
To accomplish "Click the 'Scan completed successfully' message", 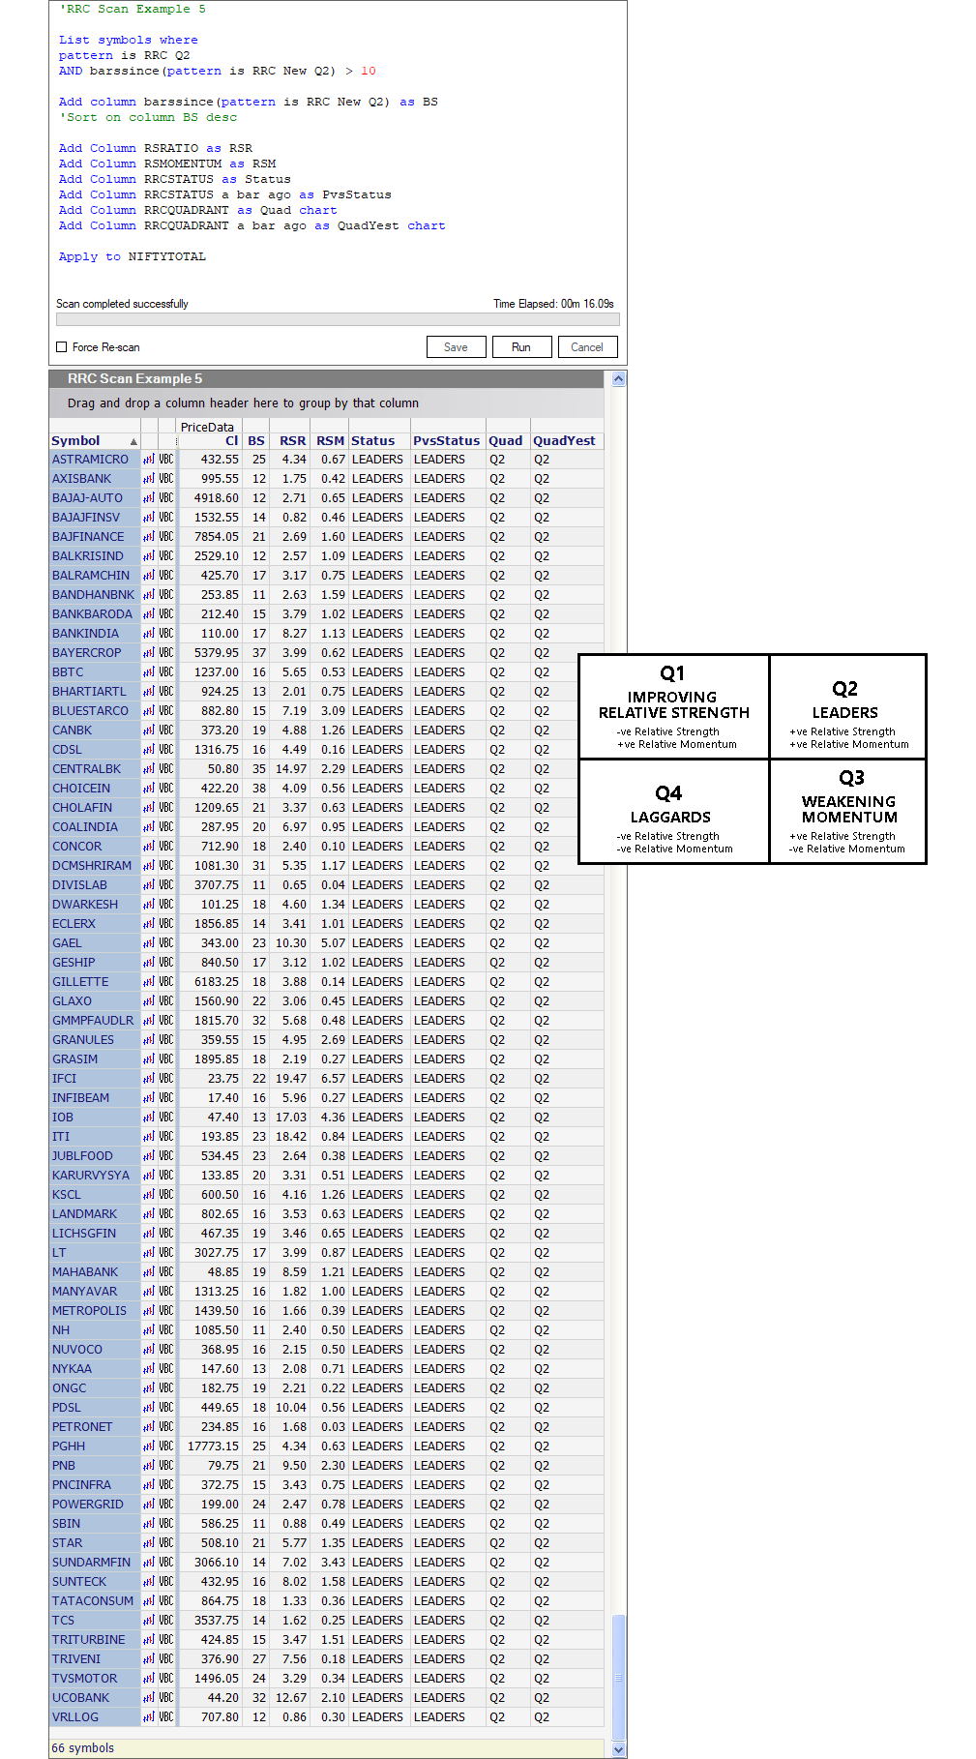I will 122,304.
